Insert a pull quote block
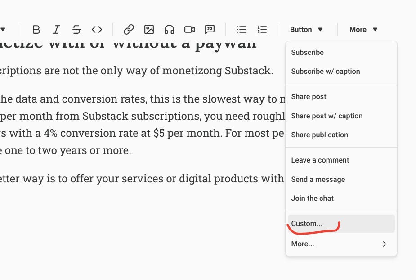Screen dimensions: 416x280 (210, 30)
